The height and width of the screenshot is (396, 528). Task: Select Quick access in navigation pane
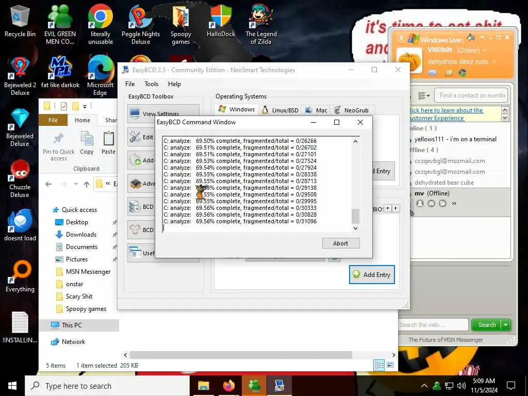pos(79,210)
